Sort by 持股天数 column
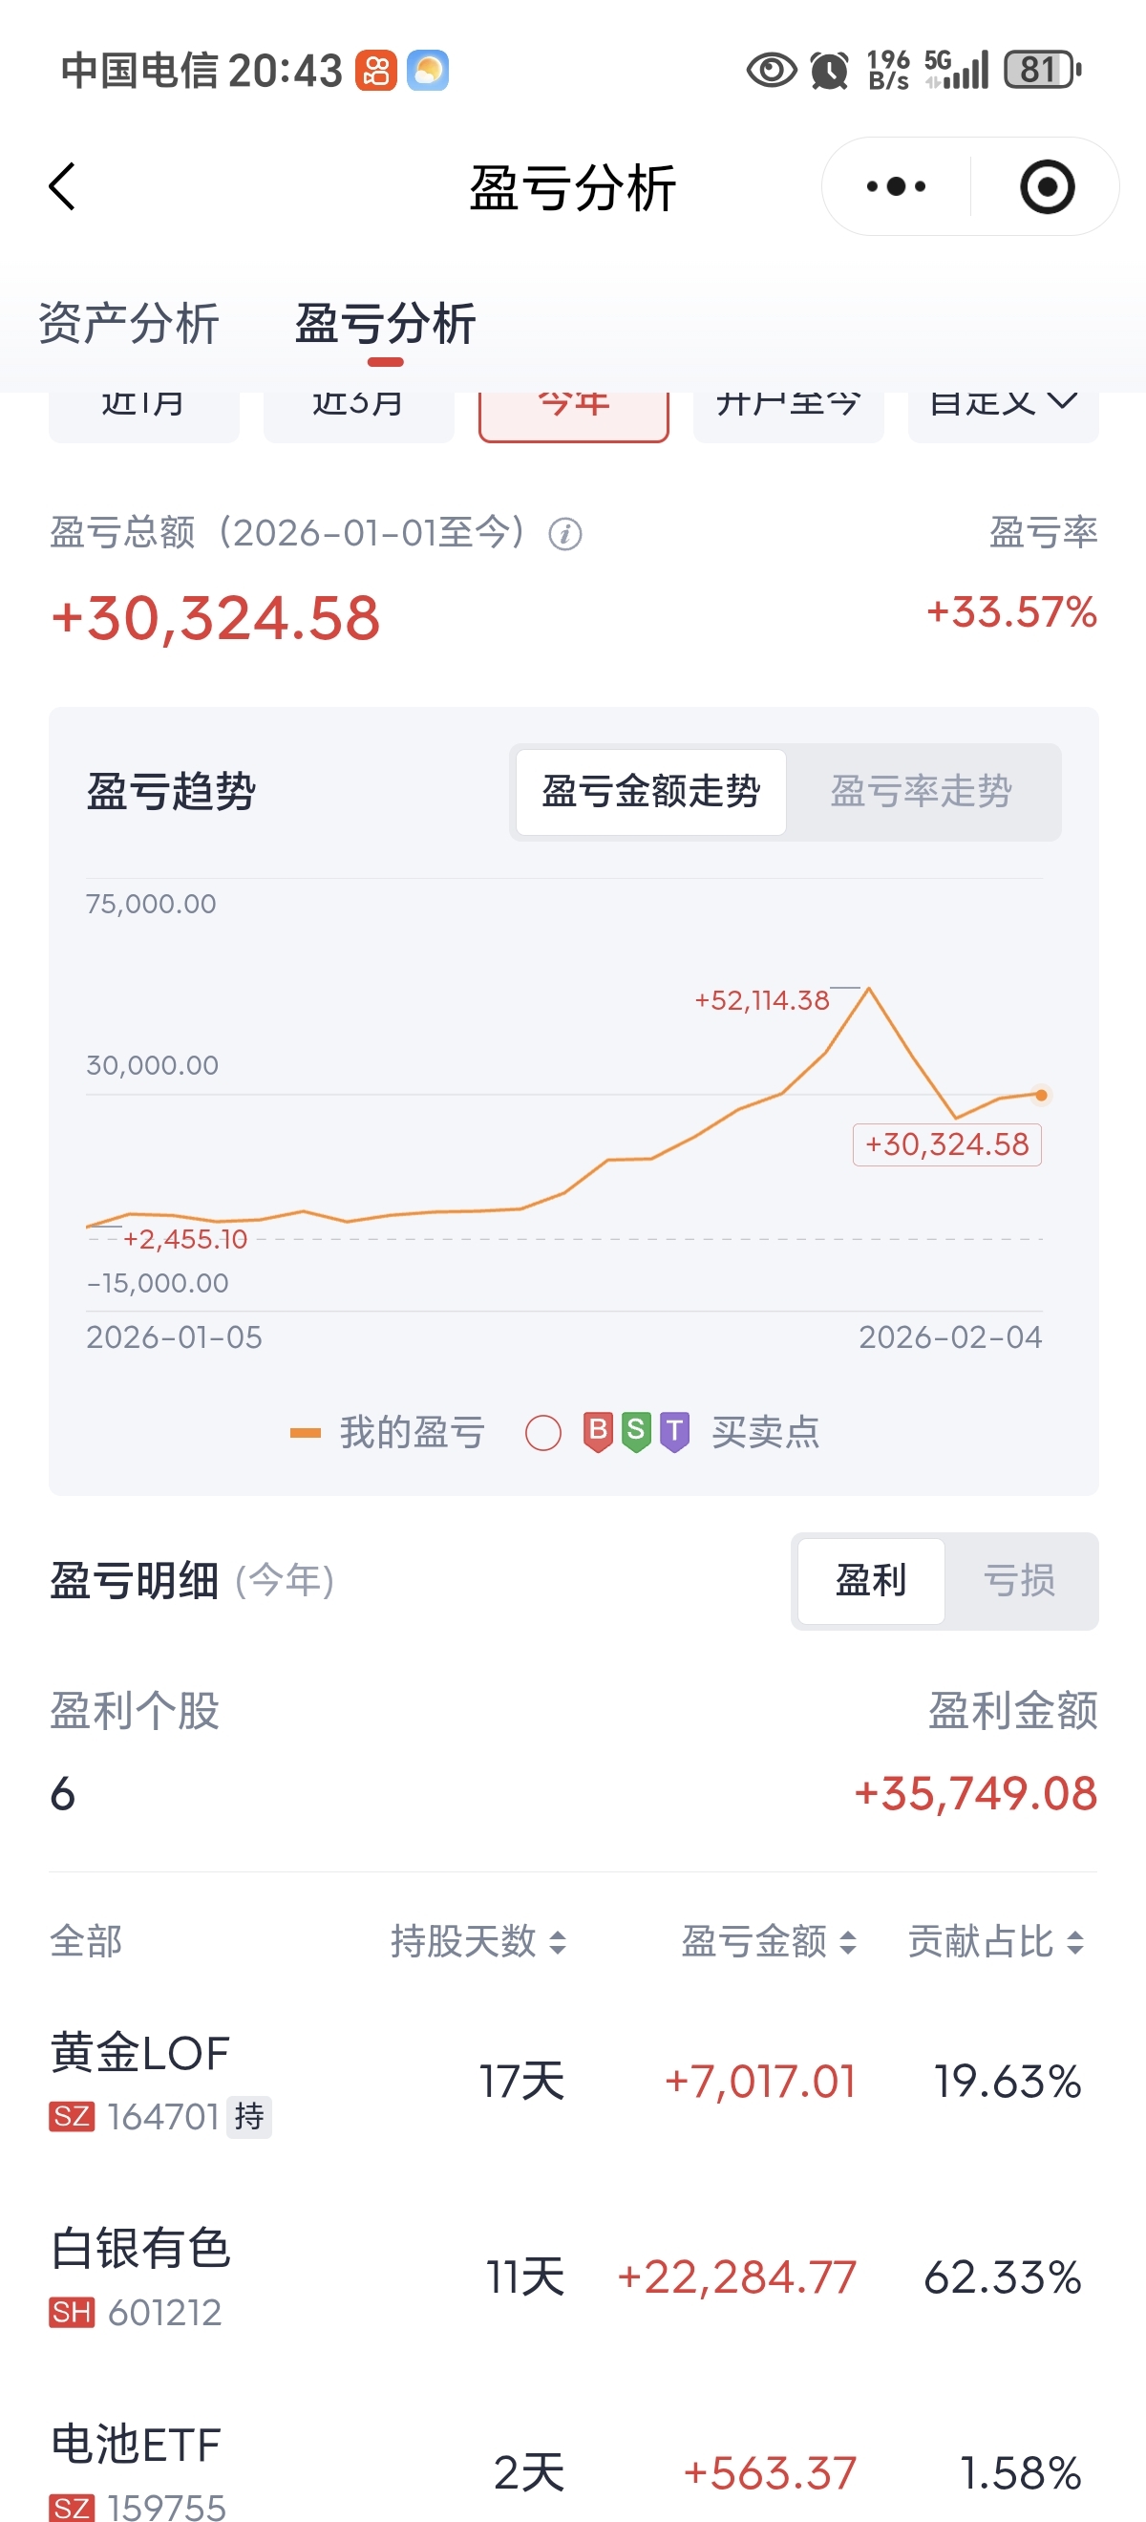1146x2522 pixels. 477,1940
